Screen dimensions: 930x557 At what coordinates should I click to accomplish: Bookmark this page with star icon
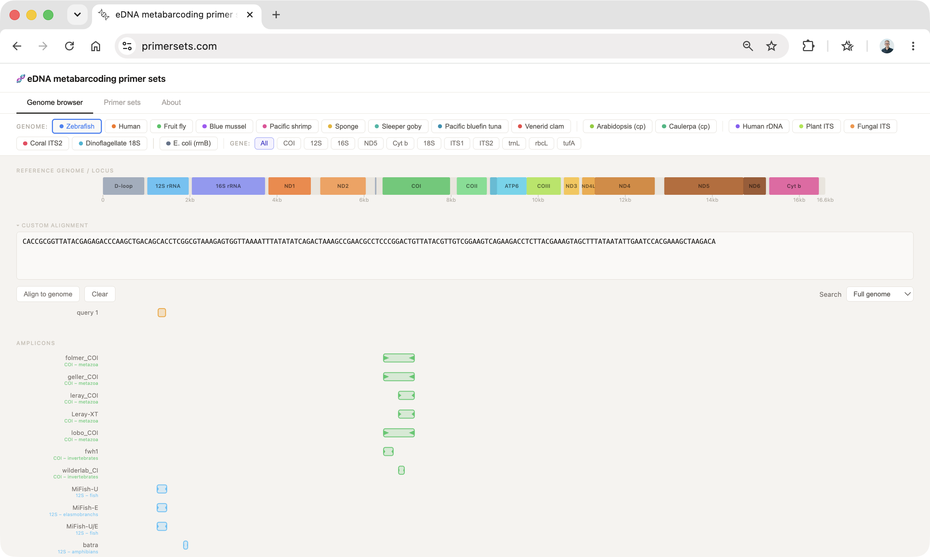click(x=771, y=46)
